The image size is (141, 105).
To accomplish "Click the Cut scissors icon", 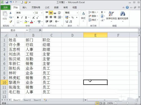I will 10,13.
